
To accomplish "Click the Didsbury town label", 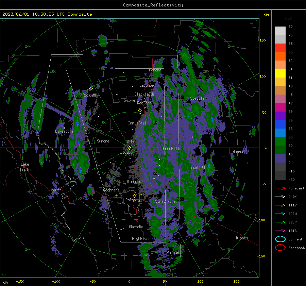I will coord(128,152).
